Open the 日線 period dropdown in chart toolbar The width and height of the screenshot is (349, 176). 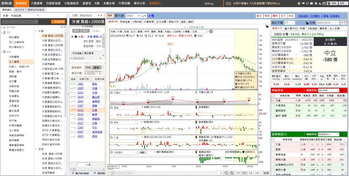(x=199, y=31)
